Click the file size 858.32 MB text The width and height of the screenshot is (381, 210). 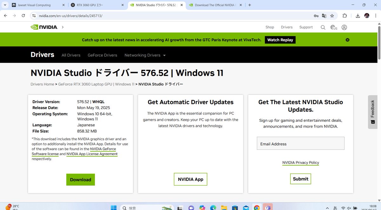coord(87,131)
